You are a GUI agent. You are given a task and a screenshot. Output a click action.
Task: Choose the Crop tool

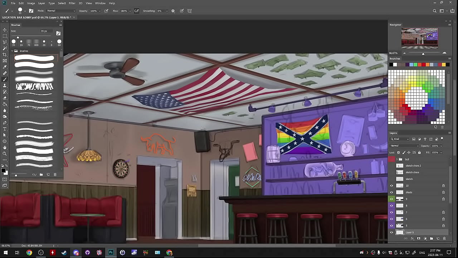[5, 54]
